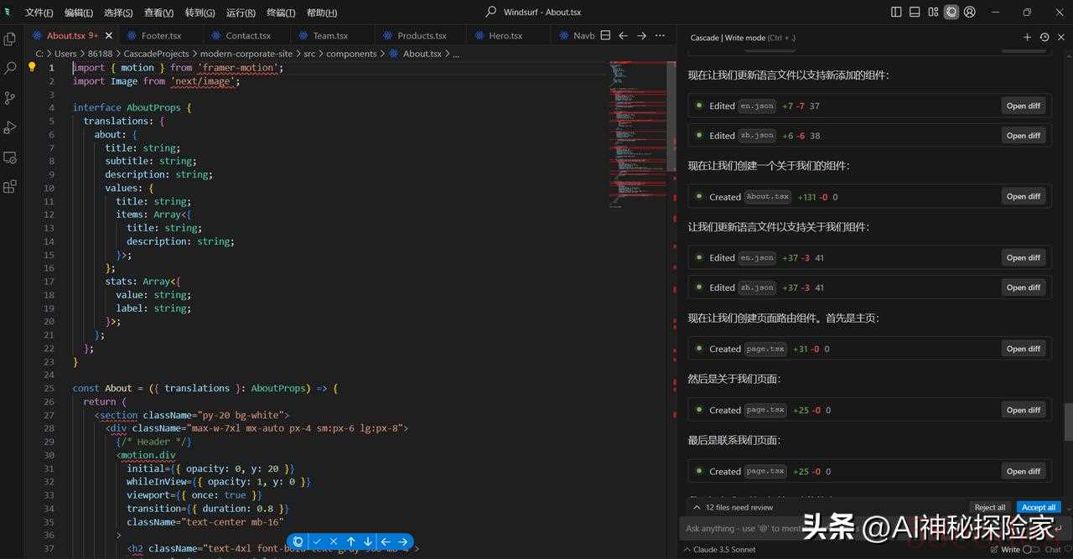Click the CascadeProjects breadcrumb segment
This screenshot has width=1073, height=559.
tap(156, 54)
